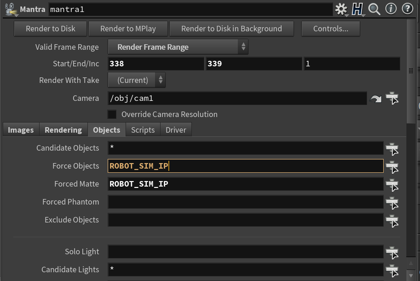
Task: Click the Valid Frame Range label
Action: [x=67, y=47]
